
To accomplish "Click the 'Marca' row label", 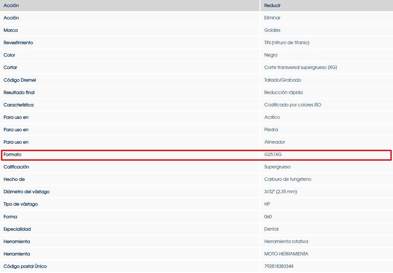I will [11, 30].
